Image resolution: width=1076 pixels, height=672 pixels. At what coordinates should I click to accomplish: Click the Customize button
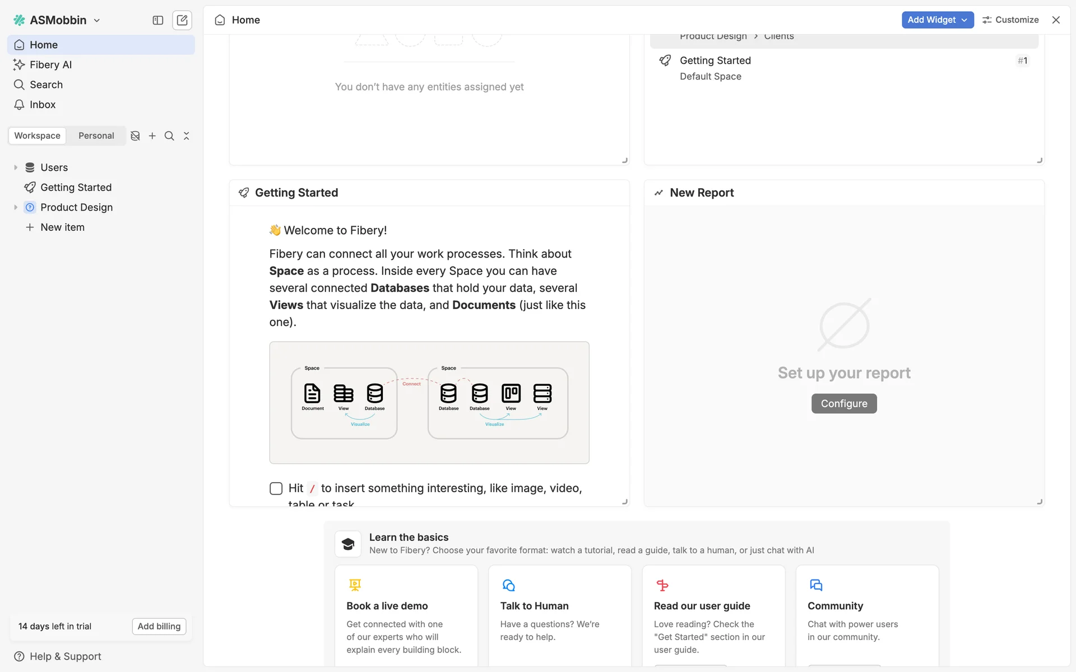click(x=1010, y=20)
